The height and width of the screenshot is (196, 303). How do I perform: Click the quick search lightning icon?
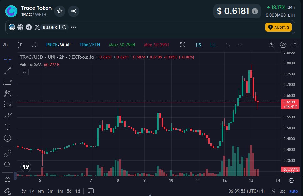coord(271,45)
